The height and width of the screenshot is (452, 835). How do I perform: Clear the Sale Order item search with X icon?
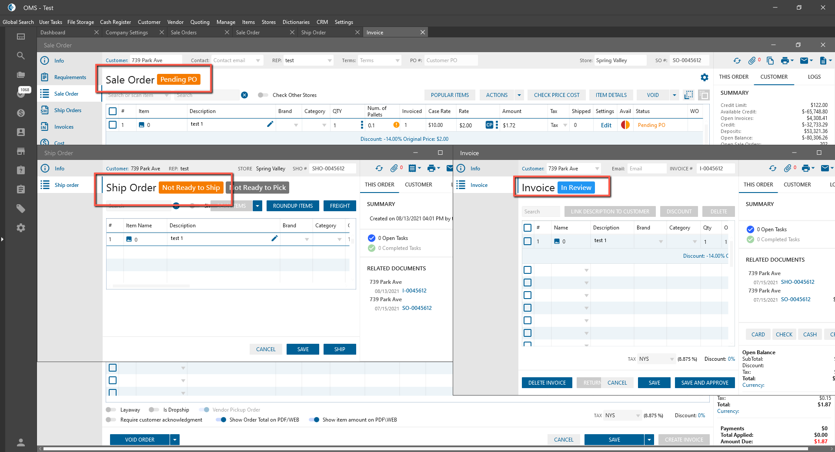pyautogui.click(x=244, y=95)
